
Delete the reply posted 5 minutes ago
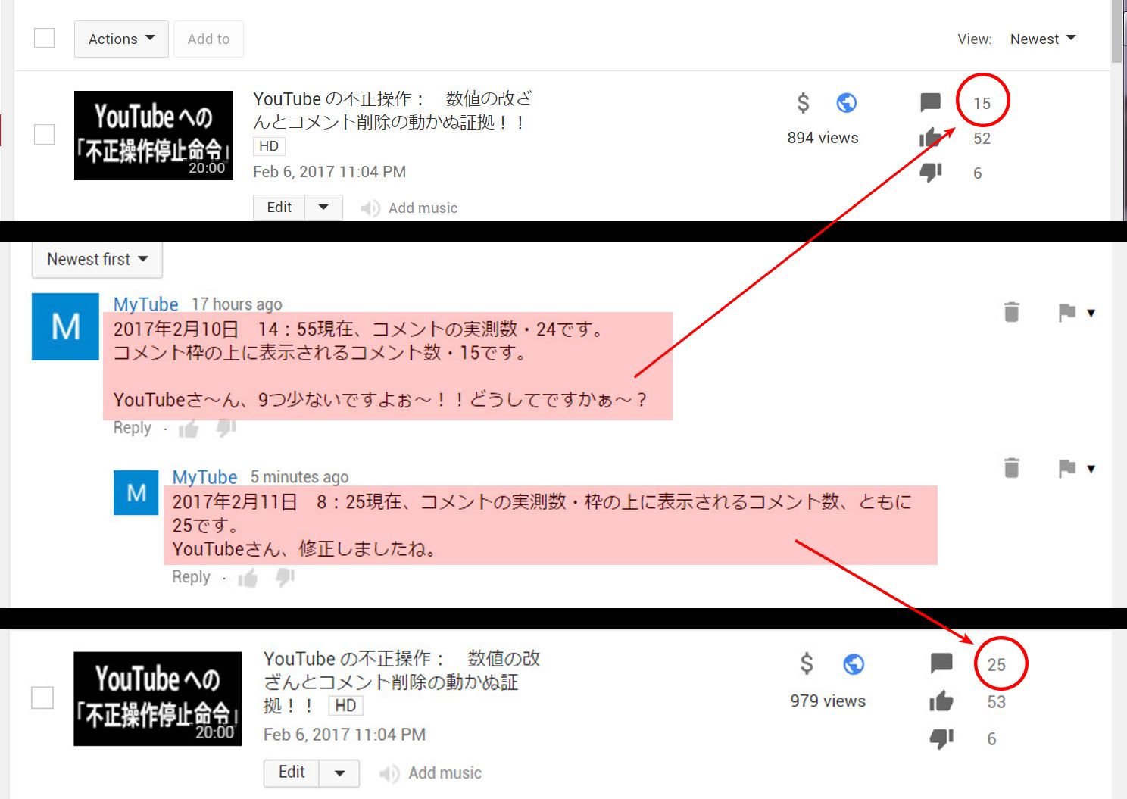point(1011,468)
